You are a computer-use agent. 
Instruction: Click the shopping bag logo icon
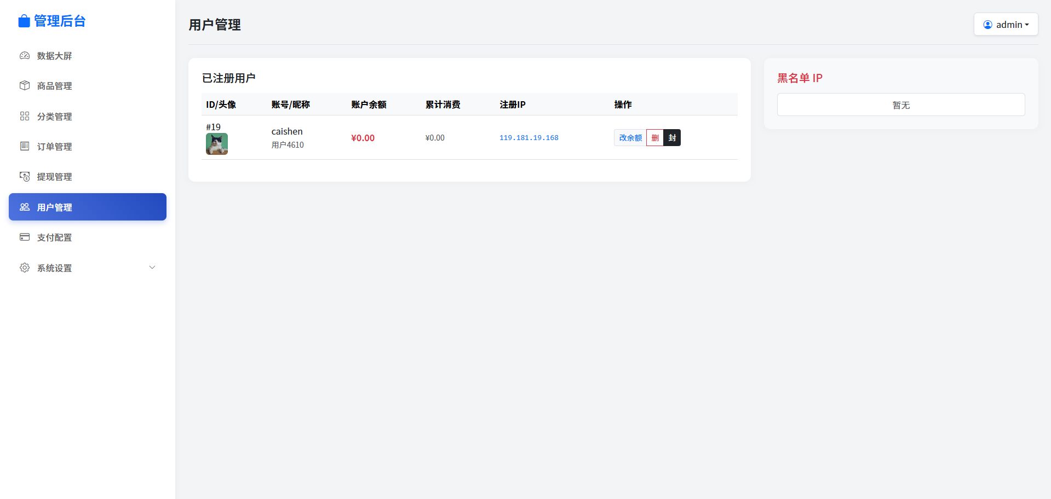24,21
